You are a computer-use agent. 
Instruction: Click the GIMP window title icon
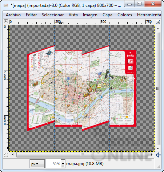coord(6,5)
